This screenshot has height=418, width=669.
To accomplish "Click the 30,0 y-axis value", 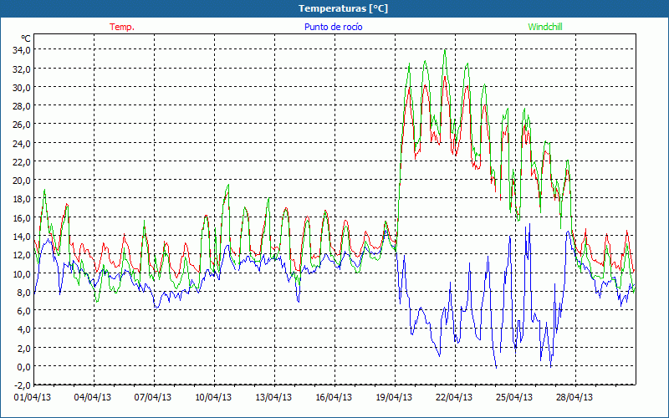I will [x=22, y=88].
